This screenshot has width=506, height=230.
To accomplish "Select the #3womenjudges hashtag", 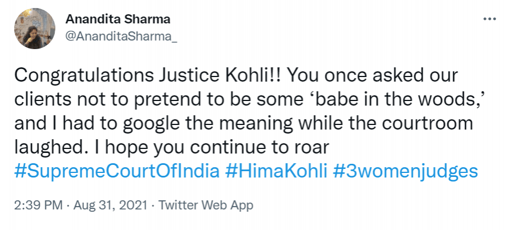I will [x=404, y=171].
